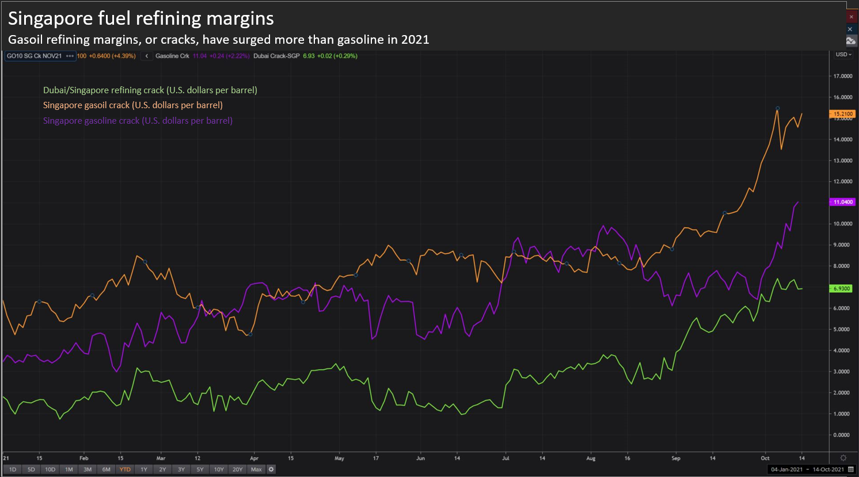Click the purple 11.0400 price tag

pos(842,202)
